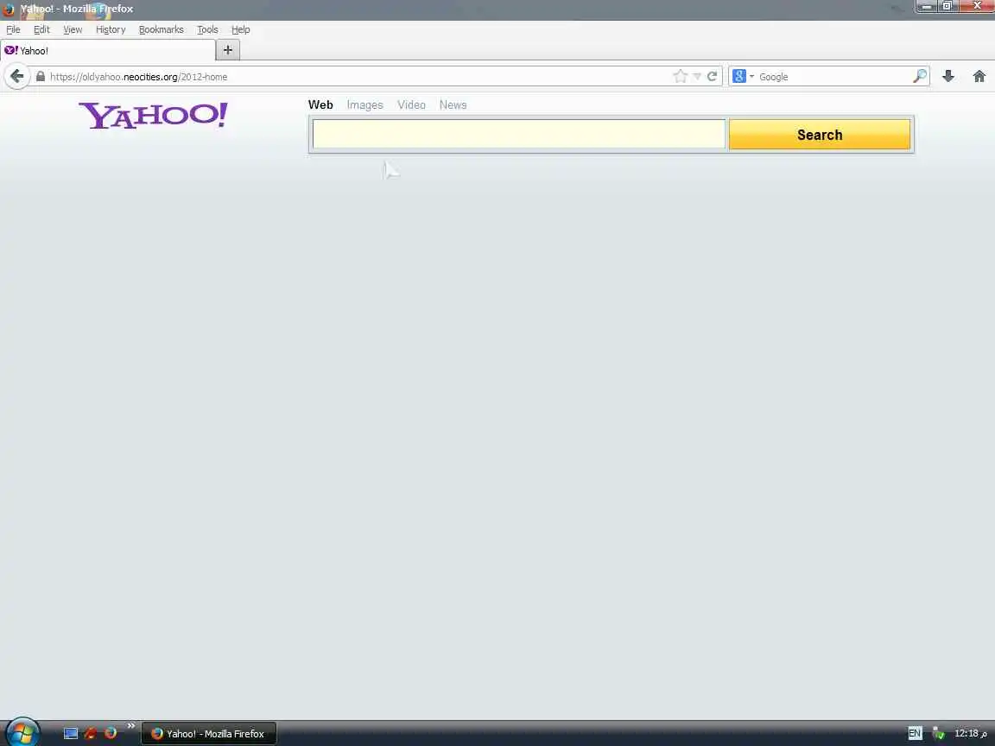The width and height of the screenshot is (995, 746).
Task: Click the magnifying glass in the search bar
Action: (920, 77)
